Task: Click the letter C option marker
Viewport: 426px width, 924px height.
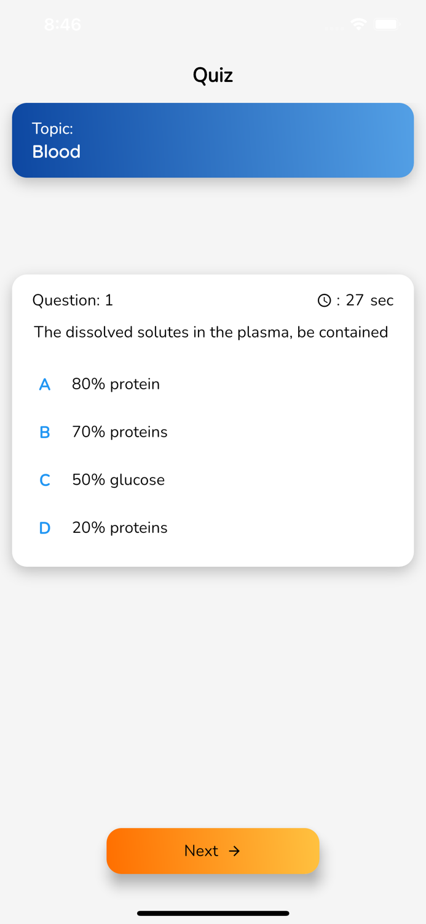Action: (44, 480)
